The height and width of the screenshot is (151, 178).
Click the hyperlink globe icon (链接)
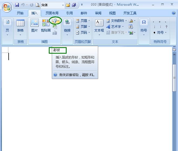[67, 22]
